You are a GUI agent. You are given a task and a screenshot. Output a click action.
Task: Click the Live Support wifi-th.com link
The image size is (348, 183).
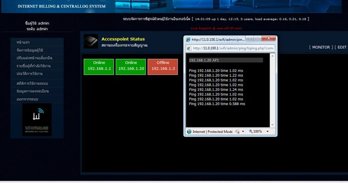click(x=216, y=28)
